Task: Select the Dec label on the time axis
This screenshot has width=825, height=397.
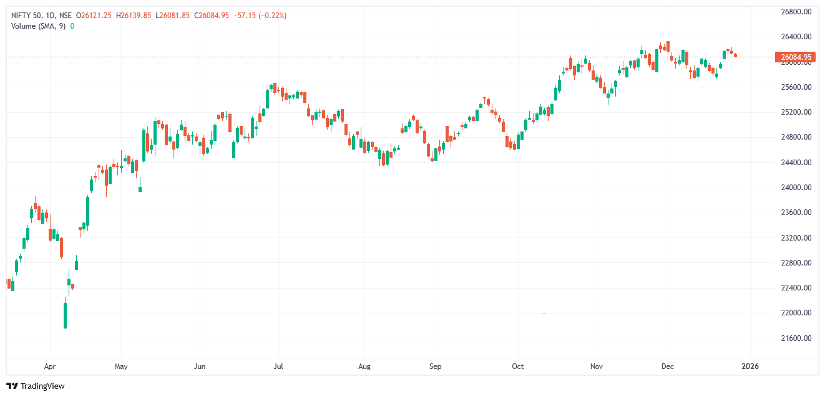Action: click(667, 366)
